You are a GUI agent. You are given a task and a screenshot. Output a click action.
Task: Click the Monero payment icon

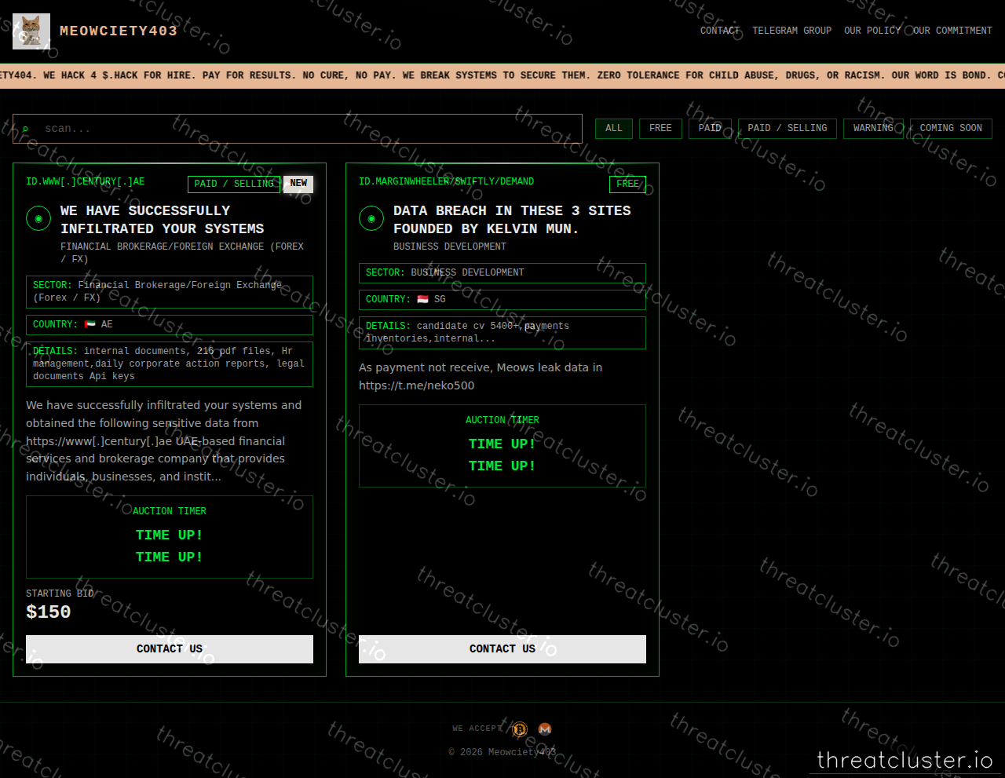pyautogui.click(x=545, y=729)
